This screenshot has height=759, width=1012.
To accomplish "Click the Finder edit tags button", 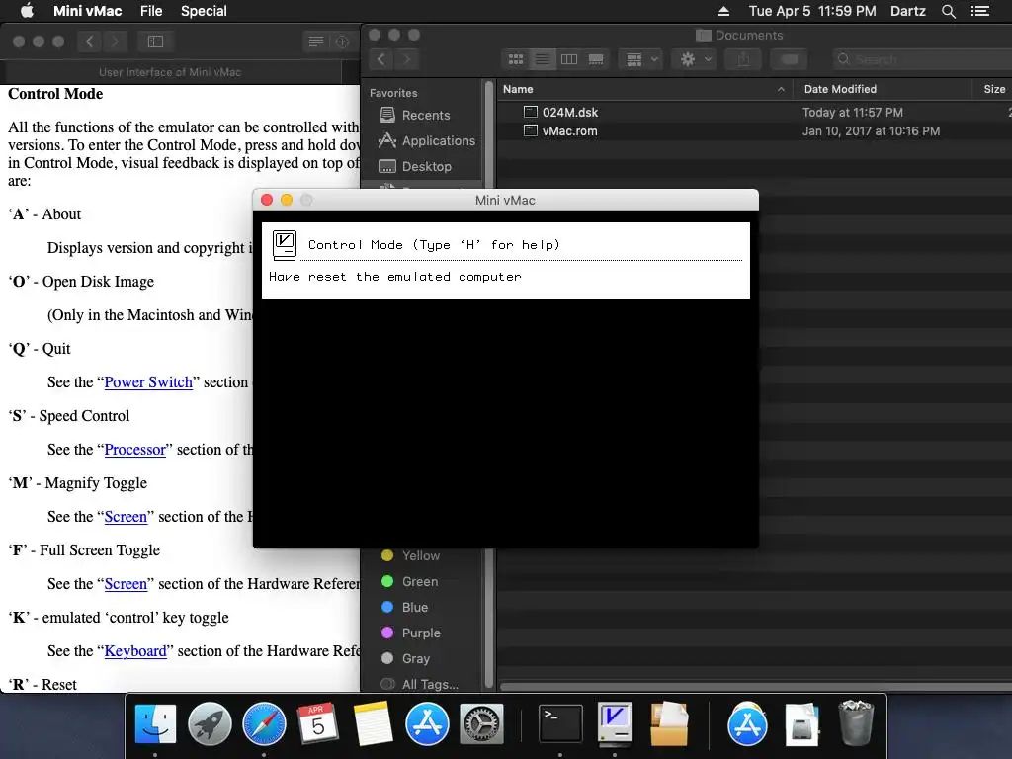I will (789, 59).
